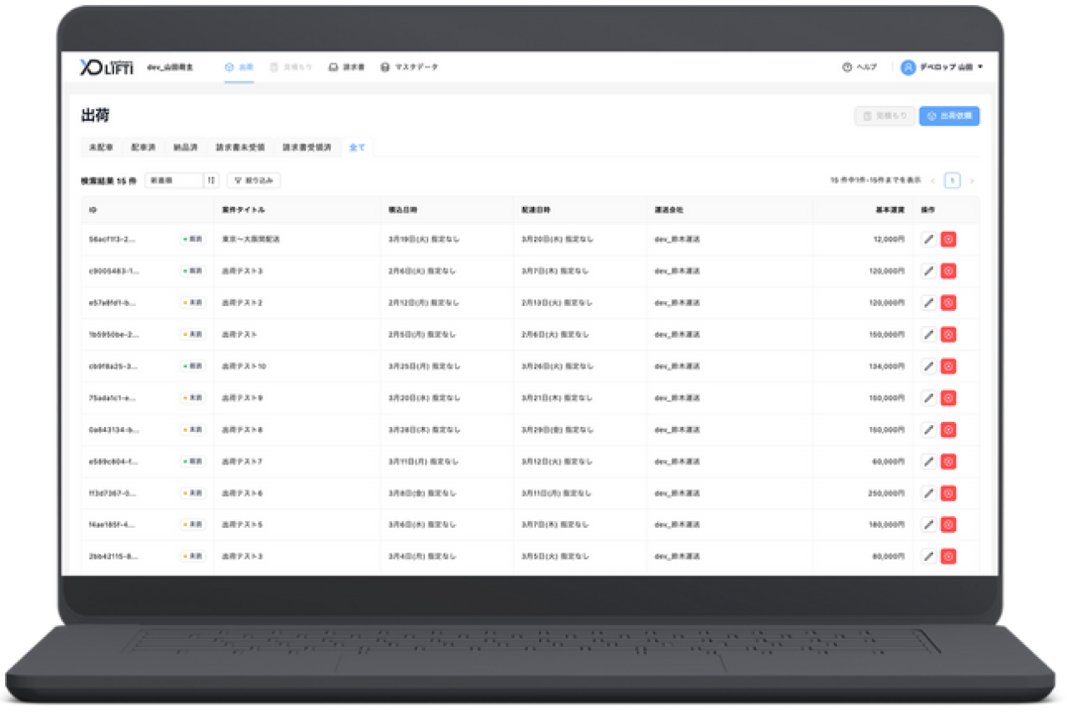
Task: Edit the 出荷テスト5 row with pencil icon
Action: coord(929,524)
